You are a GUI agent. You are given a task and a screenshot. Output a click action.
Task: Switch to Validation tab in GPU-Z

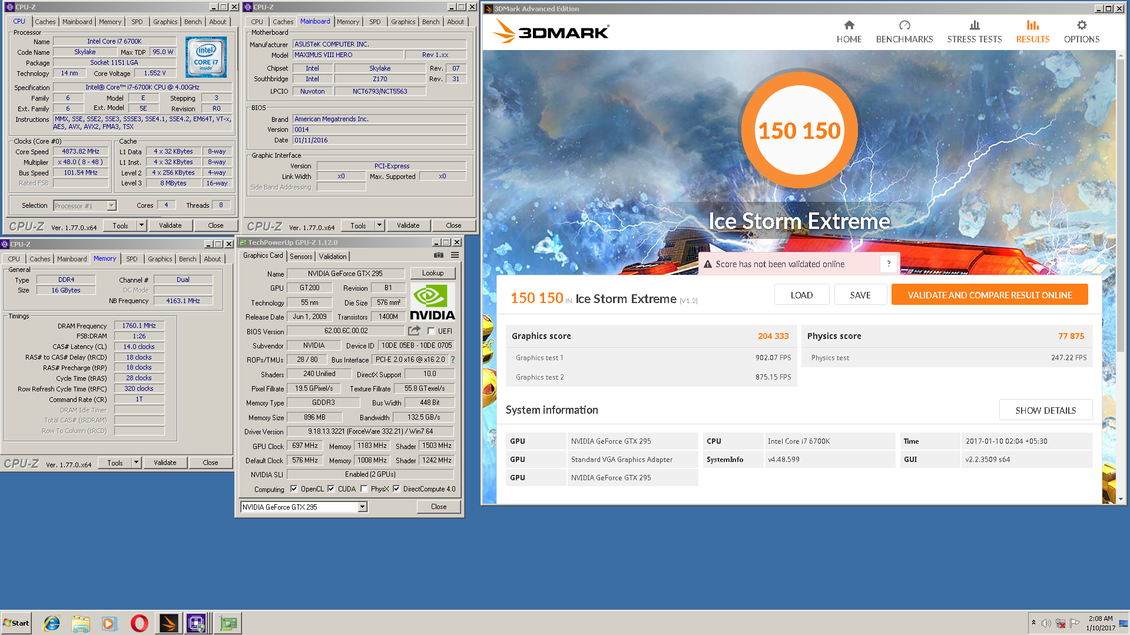pos(333,257)
